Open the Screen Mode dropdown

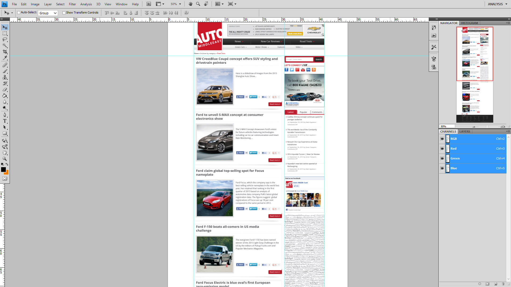[x=232, y=4]
